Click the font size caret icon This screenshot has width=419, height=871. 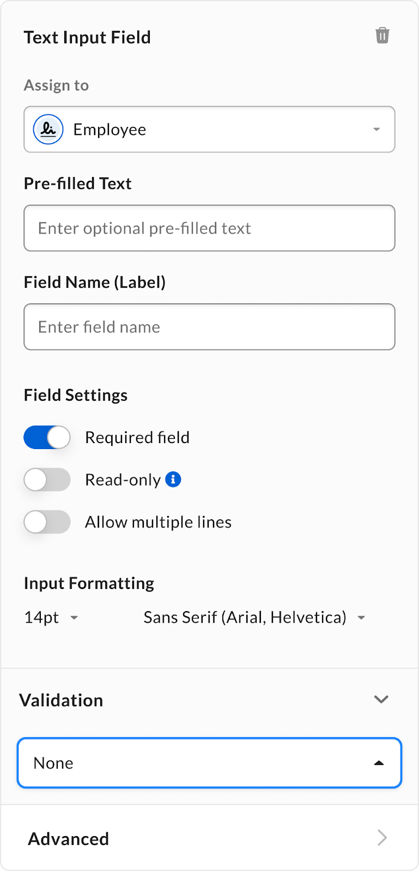tap(75, 618)
